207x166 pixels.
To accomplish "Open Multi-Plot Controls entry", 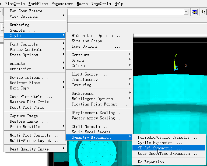I will [35, 135].
